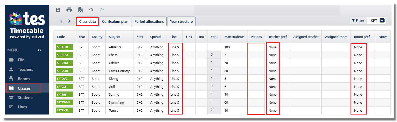Open Lines in the sidebar menu
Image resolution: width=397 pixels, height=122 pixels.
[x=22, y=107]
